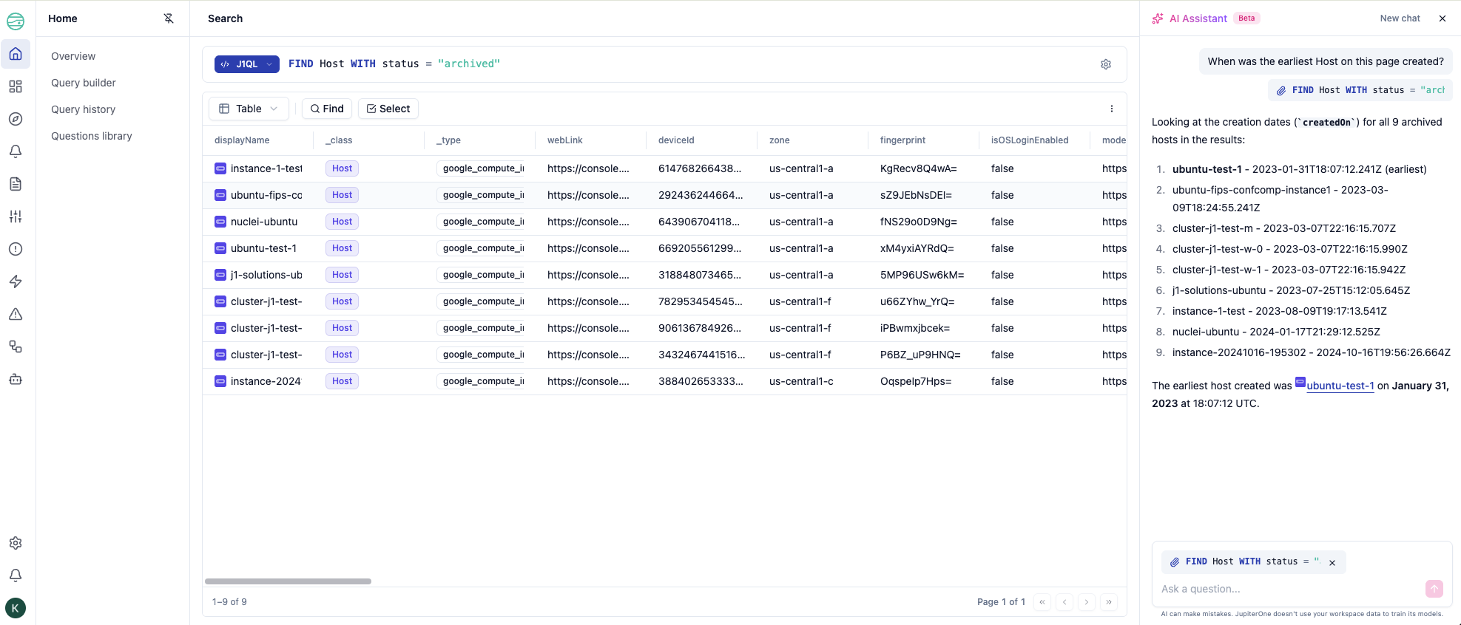Click the instance-2024 display name cell
This screenshot has width=1461, height=625.
click(x=266, y=381)
